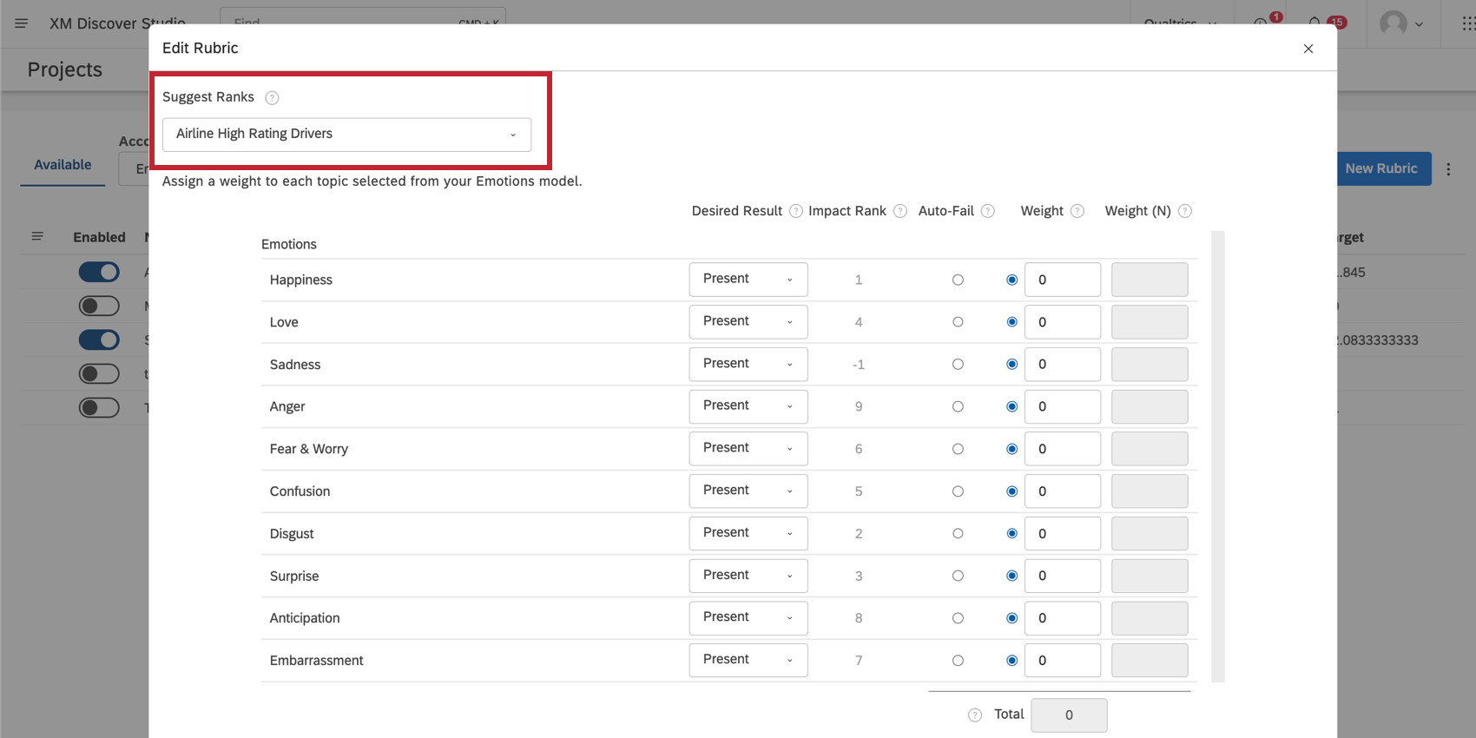This screenshot has width=1476, height=738.
Task: Switch to the Available tab
Action: (x=63, y=165)
